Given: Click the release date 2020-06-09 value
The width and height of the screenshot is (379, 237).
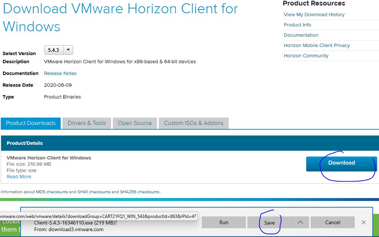Looking at the screenshot, I should tap(58, 85).
